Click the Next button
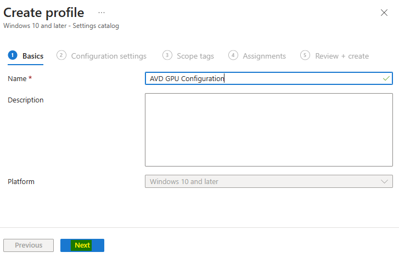 pyautogui.click(x=82, y=245)
